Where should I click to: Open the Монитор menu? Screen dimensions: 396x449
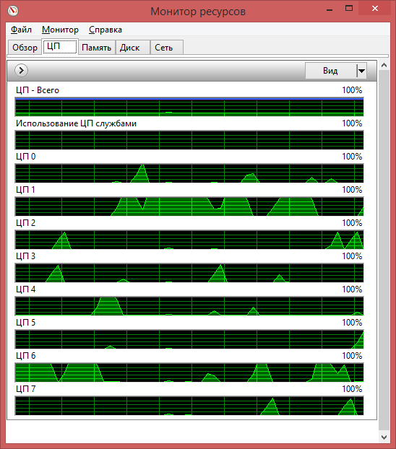pos(60,30)
